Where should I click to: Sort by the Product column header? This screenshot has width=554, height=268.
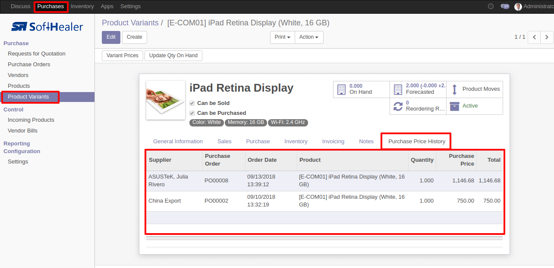353,160
